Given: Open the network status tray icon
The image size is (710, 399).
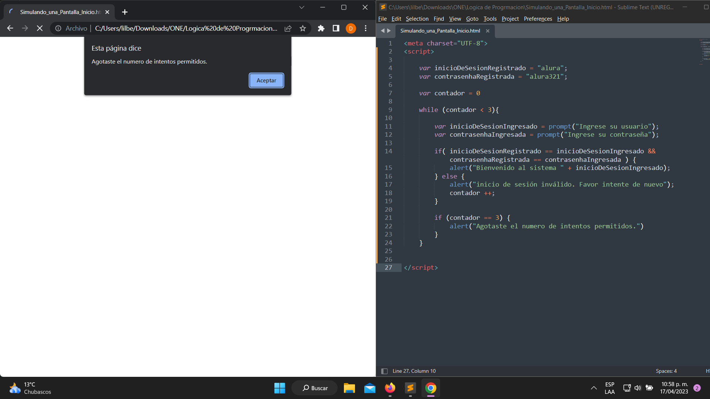Looking at the screenshot, I should [627, 388].
